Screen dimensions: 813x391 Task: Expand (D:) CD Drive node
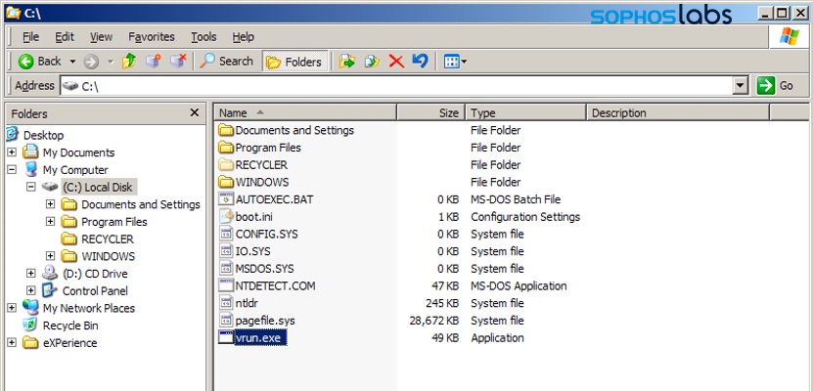pos(31,274)
